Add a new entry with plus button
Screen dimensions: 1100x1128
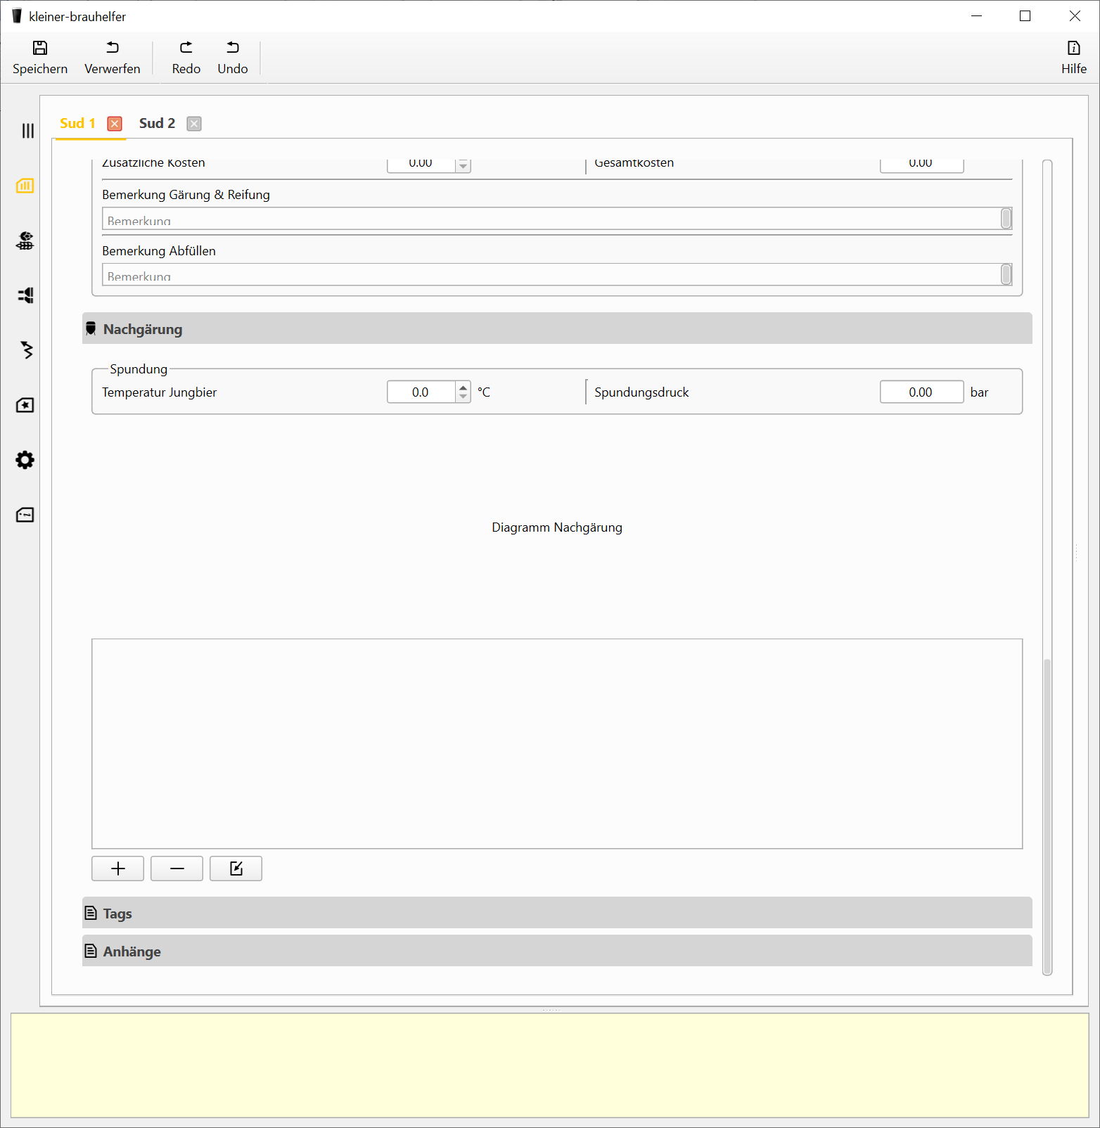pos(117,869)
